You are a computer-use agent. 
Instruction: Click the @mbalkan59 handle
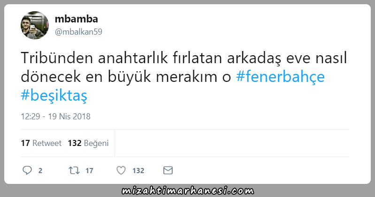78,32
